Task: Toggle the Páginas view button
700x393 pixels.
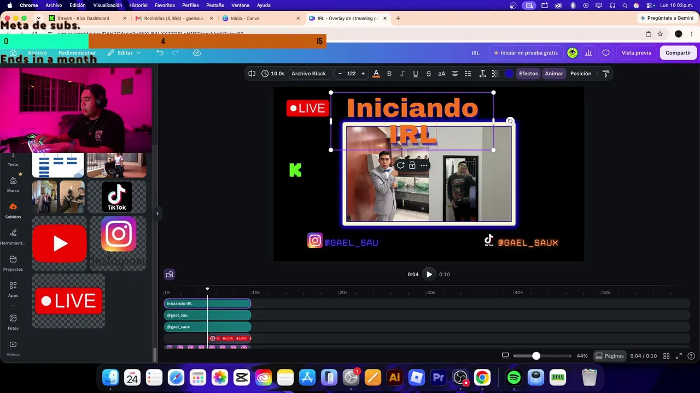Action: point(610,356)
